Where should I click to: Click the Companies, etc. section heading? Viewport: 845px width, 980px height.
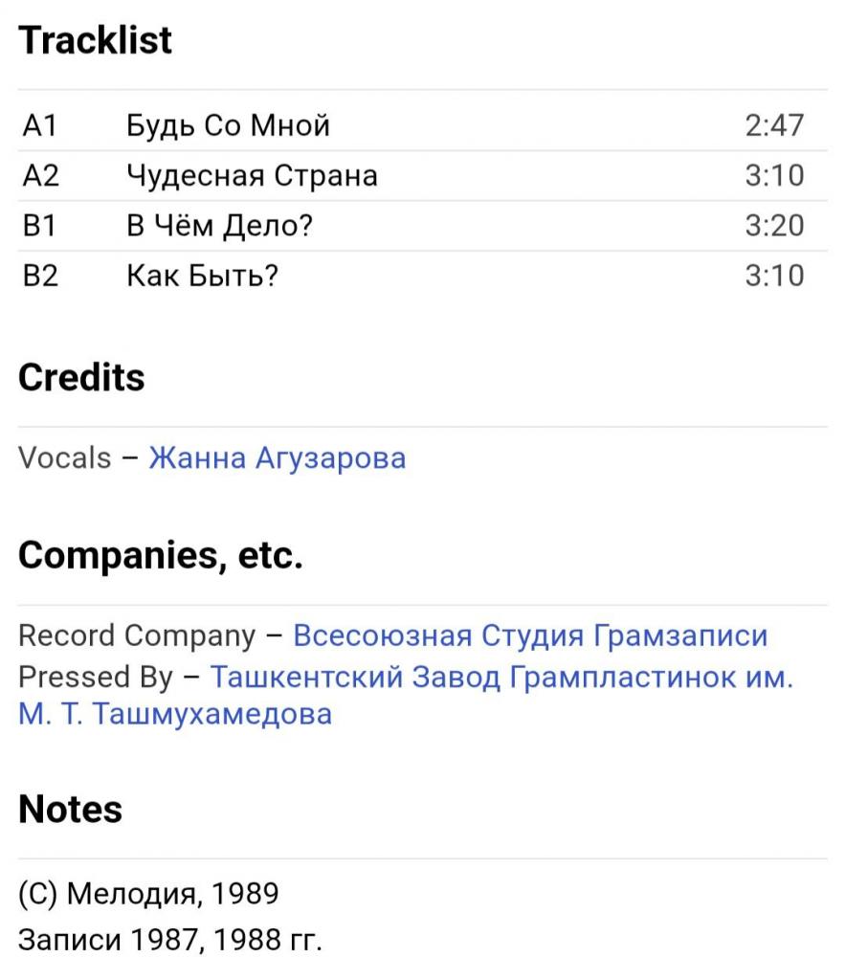160,555
